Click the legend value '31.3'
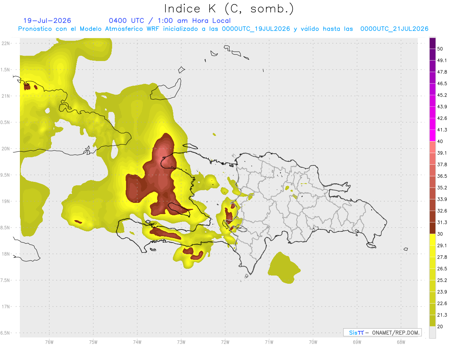Image resolution: width=450 pixels, height=347 pixels. [x=442, y=222]
